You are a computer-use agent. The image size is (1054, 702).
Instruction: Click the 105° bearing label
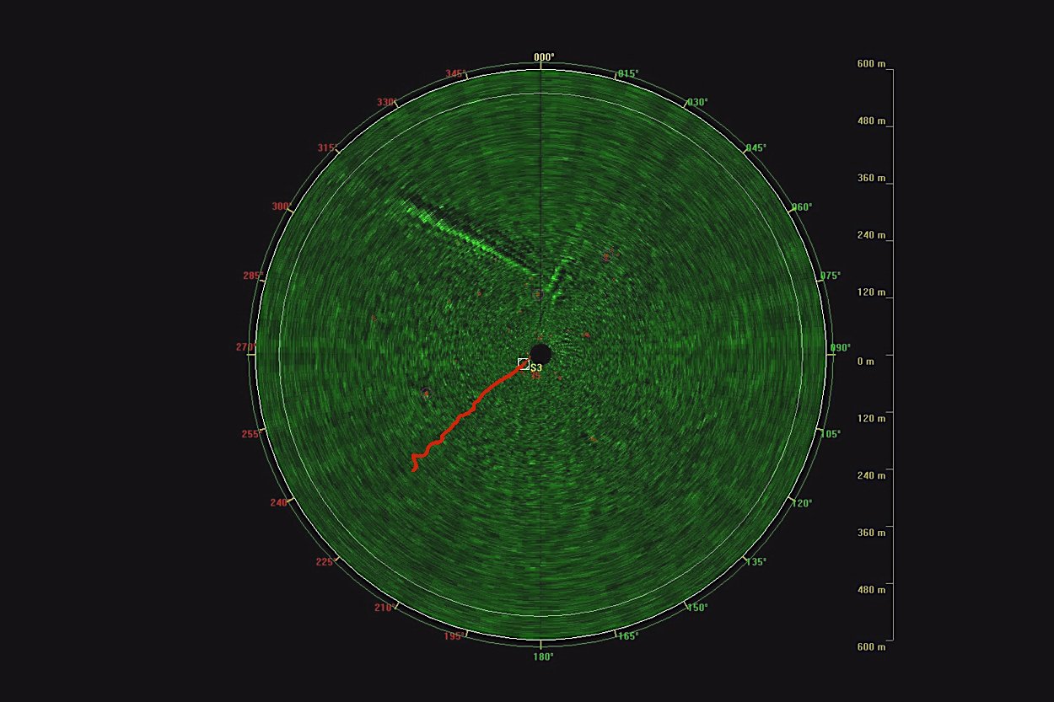[830, 433]
